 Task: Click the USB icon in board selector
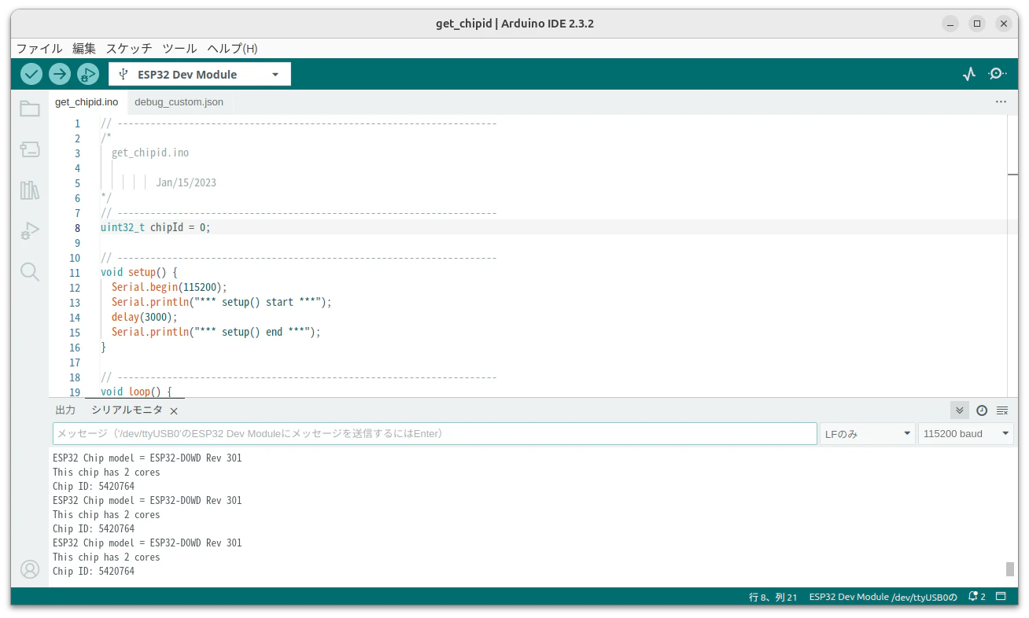124,74
